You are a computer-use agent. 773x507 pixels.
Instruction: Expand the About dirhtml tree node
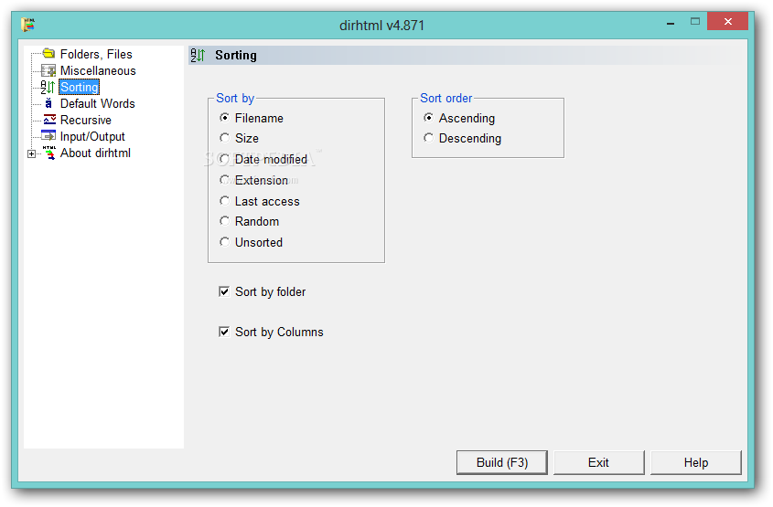[31, 154]
